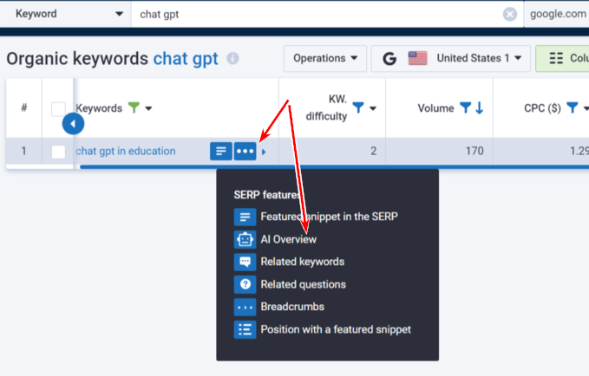Click the blue chat gpt title text

pyautogui.click(x=186, y=59)
